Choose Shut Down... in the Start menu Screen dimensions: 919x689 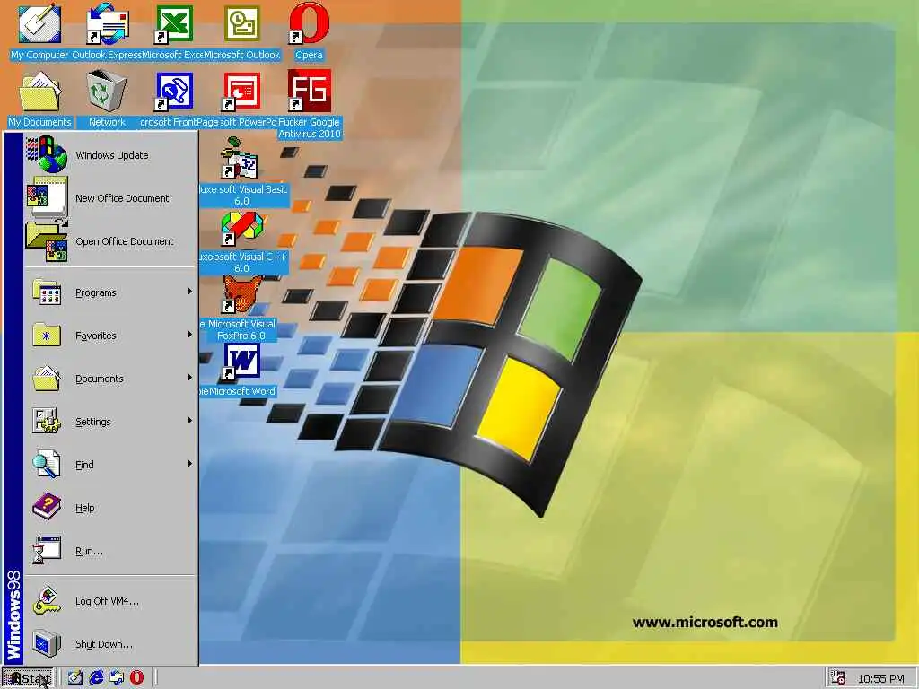(x=110, y=644)
